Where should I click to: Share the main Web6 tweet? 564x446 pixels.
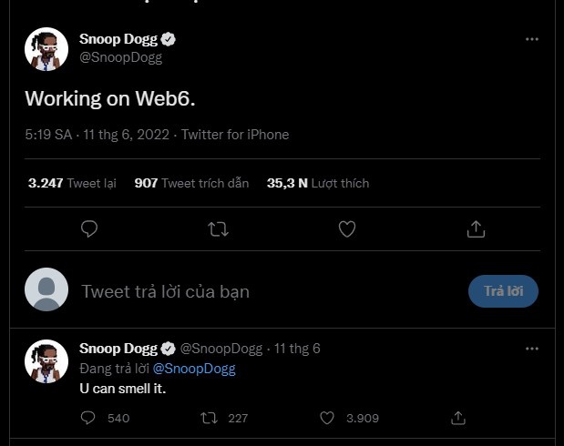point(476,228)
